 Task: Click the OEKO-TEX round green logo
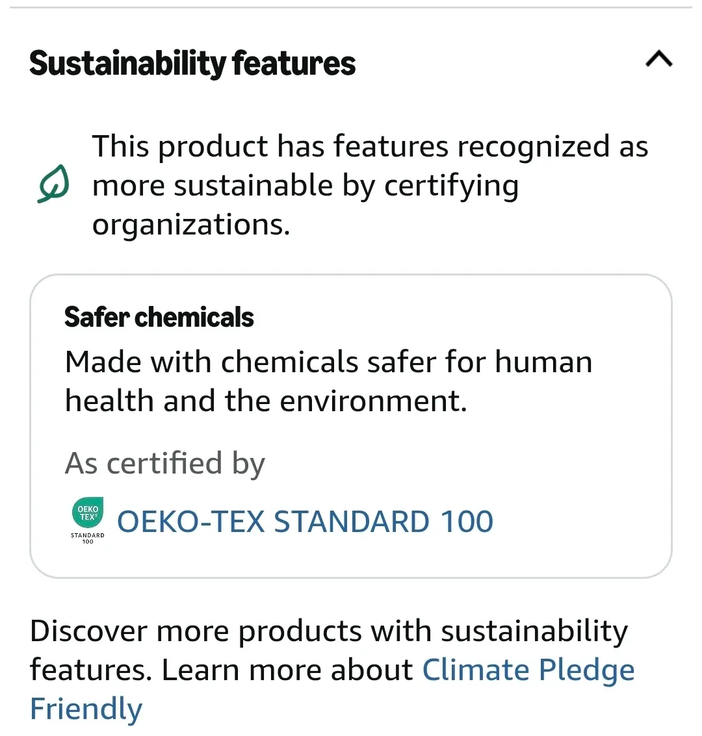(87, 513)
